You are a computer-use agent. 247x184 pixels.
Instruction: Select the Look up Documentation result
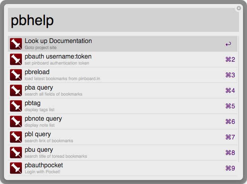(x=123, y=44)
